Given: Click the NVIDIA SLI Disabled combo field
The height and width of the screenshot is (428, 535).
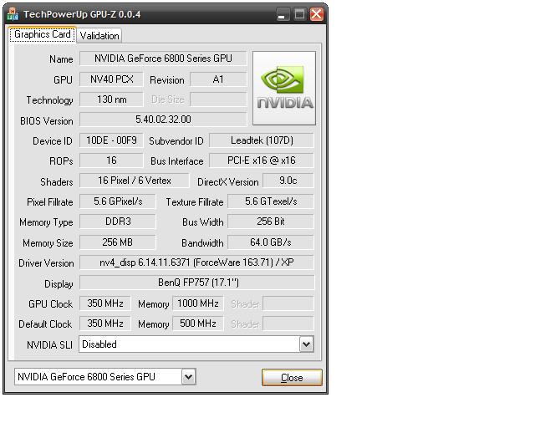Looking at the screenshot, I should (x=196, y=344).
